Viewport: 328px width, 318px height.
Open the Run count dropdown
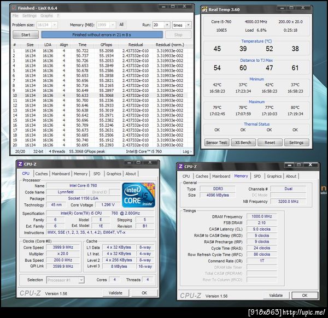167,25
